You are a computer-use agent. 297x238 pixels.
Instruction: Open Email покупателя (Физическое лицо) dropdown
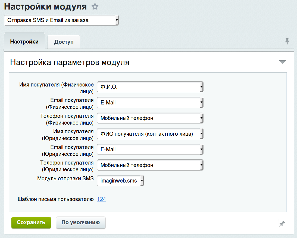(x=150, y=103)
